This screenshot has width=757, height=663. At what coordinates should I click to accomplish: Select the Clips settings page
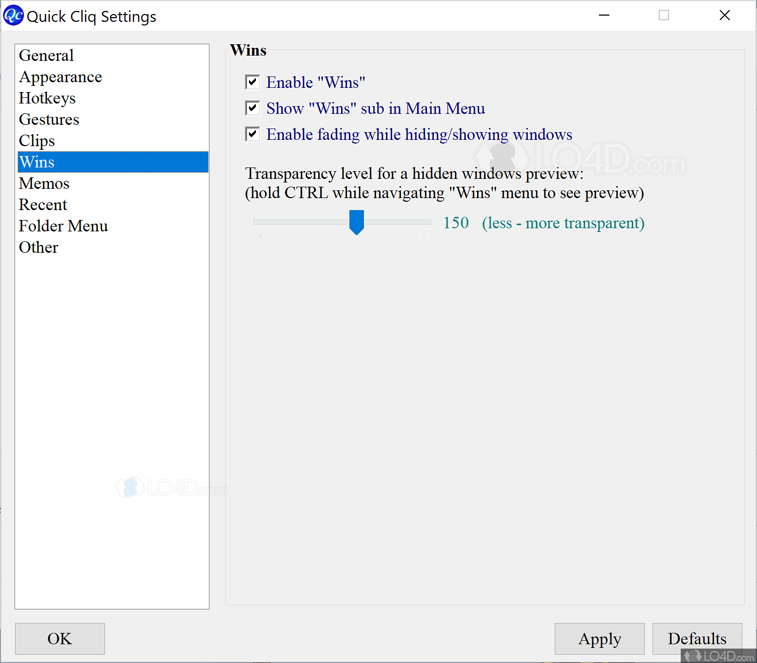click(37, 140)
